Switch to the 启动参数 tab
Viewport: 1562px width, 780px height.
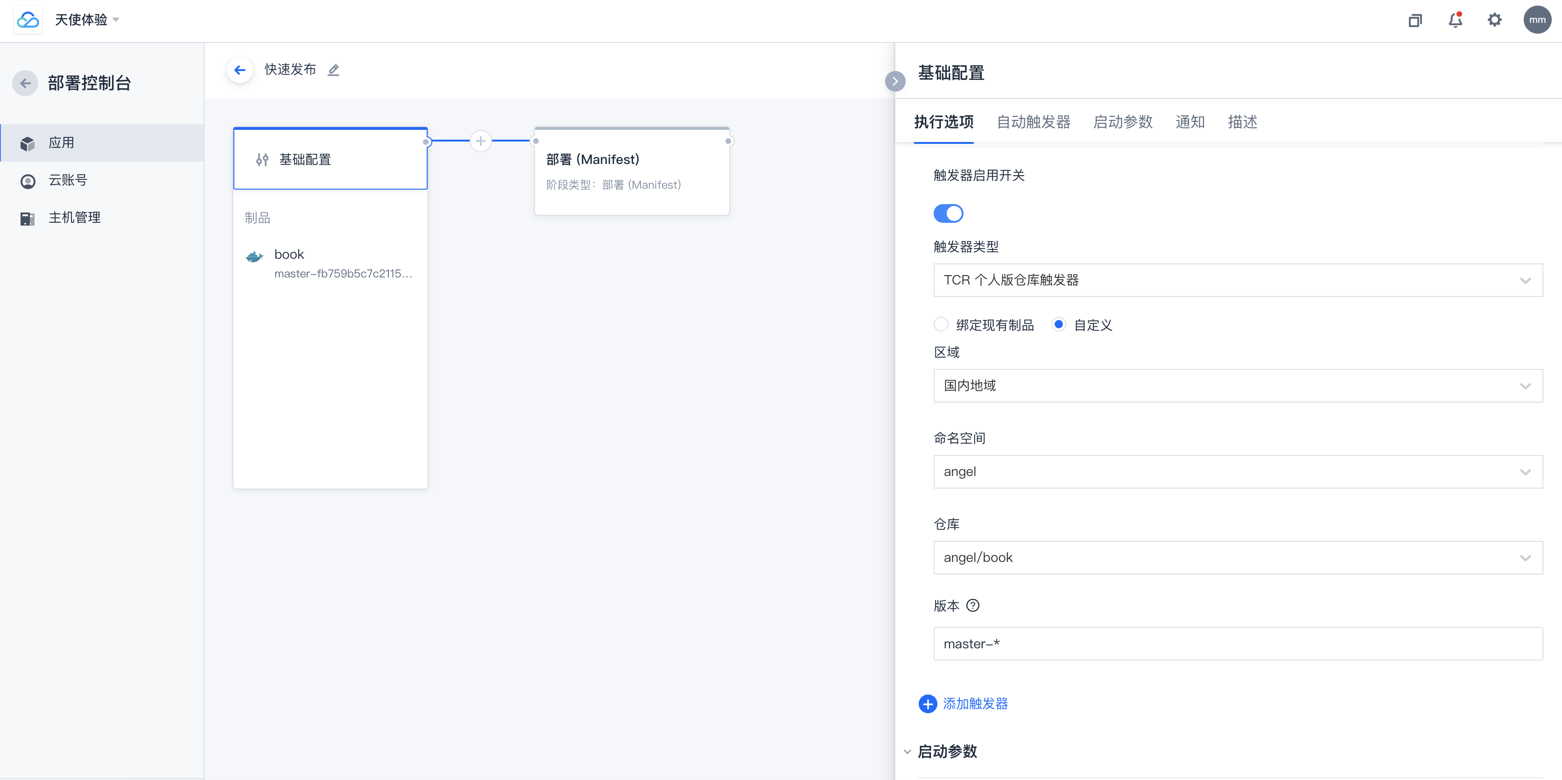(x=1122, y=122)
